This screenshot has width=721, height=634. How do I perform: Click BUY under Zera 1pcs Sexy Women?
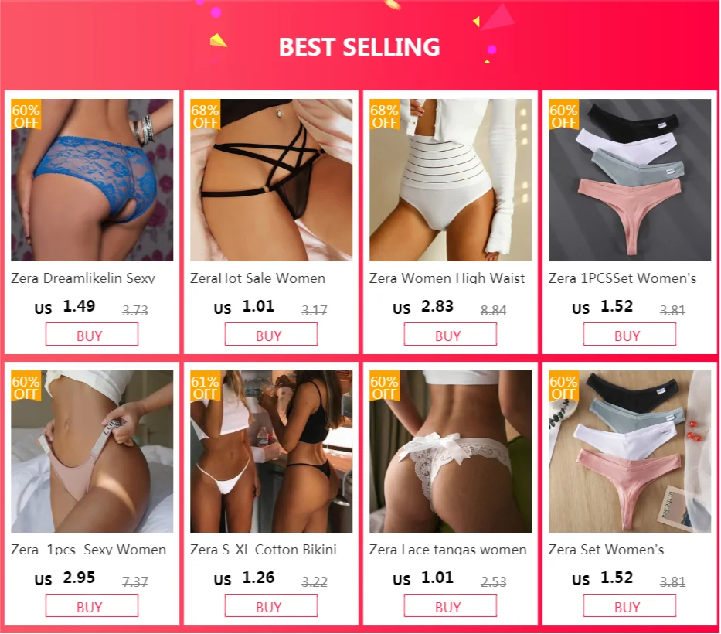pyautogui.click(x=91, y=605)
